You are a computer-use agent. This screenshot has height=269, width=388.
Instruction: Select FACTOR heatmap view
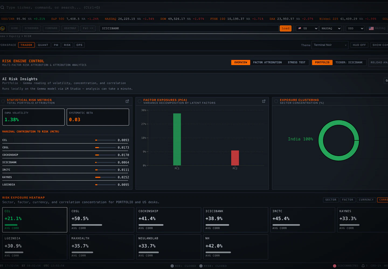[x=348, y=200]
